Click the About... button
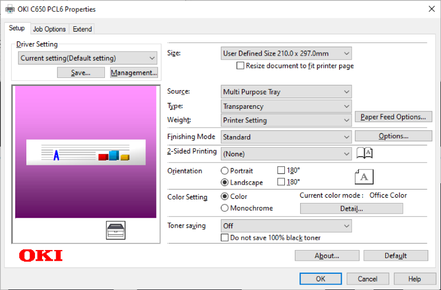 point(327,256)
